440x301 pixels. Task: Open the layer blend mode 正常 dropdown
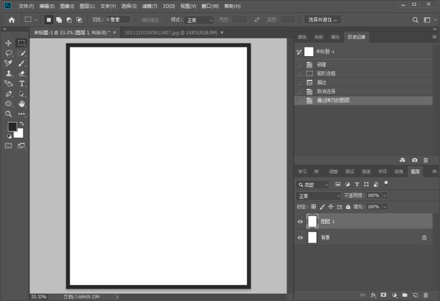point(318,196)
